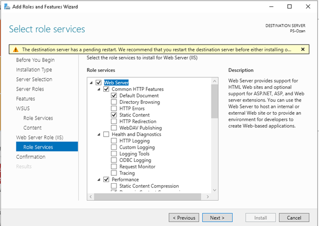Tick the HTTP Logging checkbox

114,141
